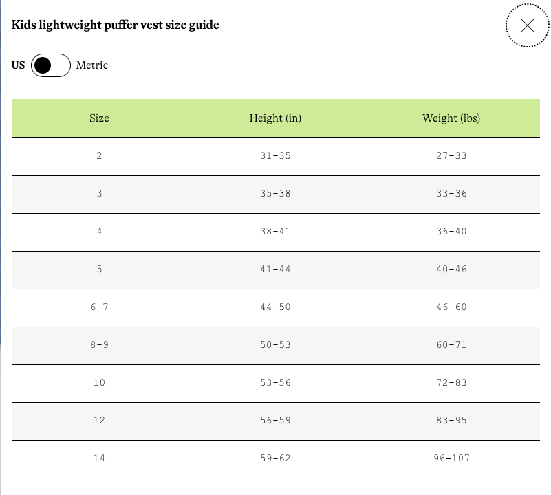Click the Weight (lbs) column header
The image size is (551, 495).
(x=451, y=118)
